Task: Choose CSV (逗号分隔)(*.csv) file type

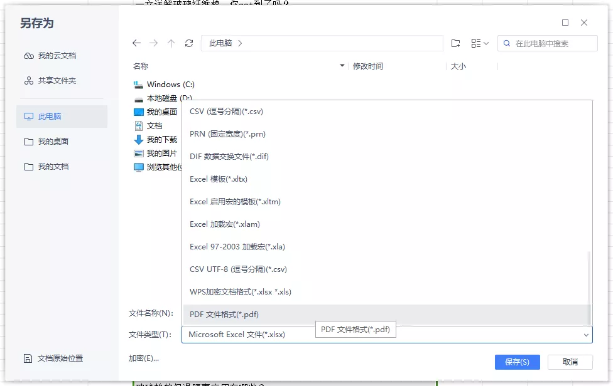Action: 386,112
